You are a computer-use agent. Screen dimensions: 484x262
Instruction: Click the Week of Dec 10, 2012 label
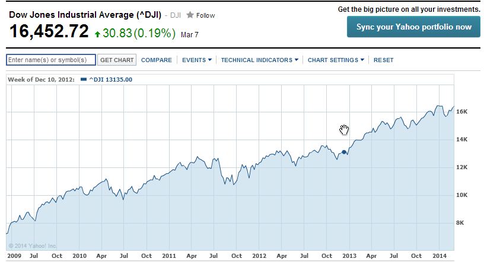click(41, 79)
